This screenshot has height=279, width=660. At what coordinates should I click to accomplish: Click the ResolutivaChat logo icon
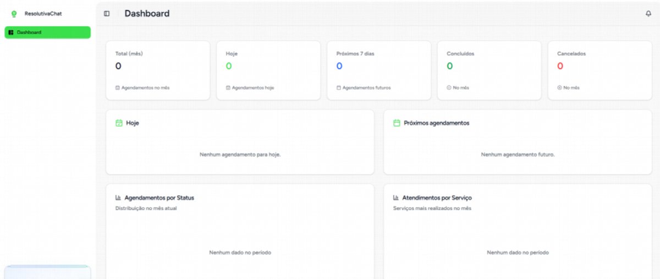coord(14,14)
